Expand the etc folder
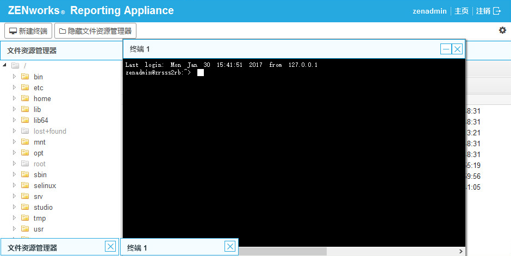Viewport: 511px width, 256px height. pos(14,88)
